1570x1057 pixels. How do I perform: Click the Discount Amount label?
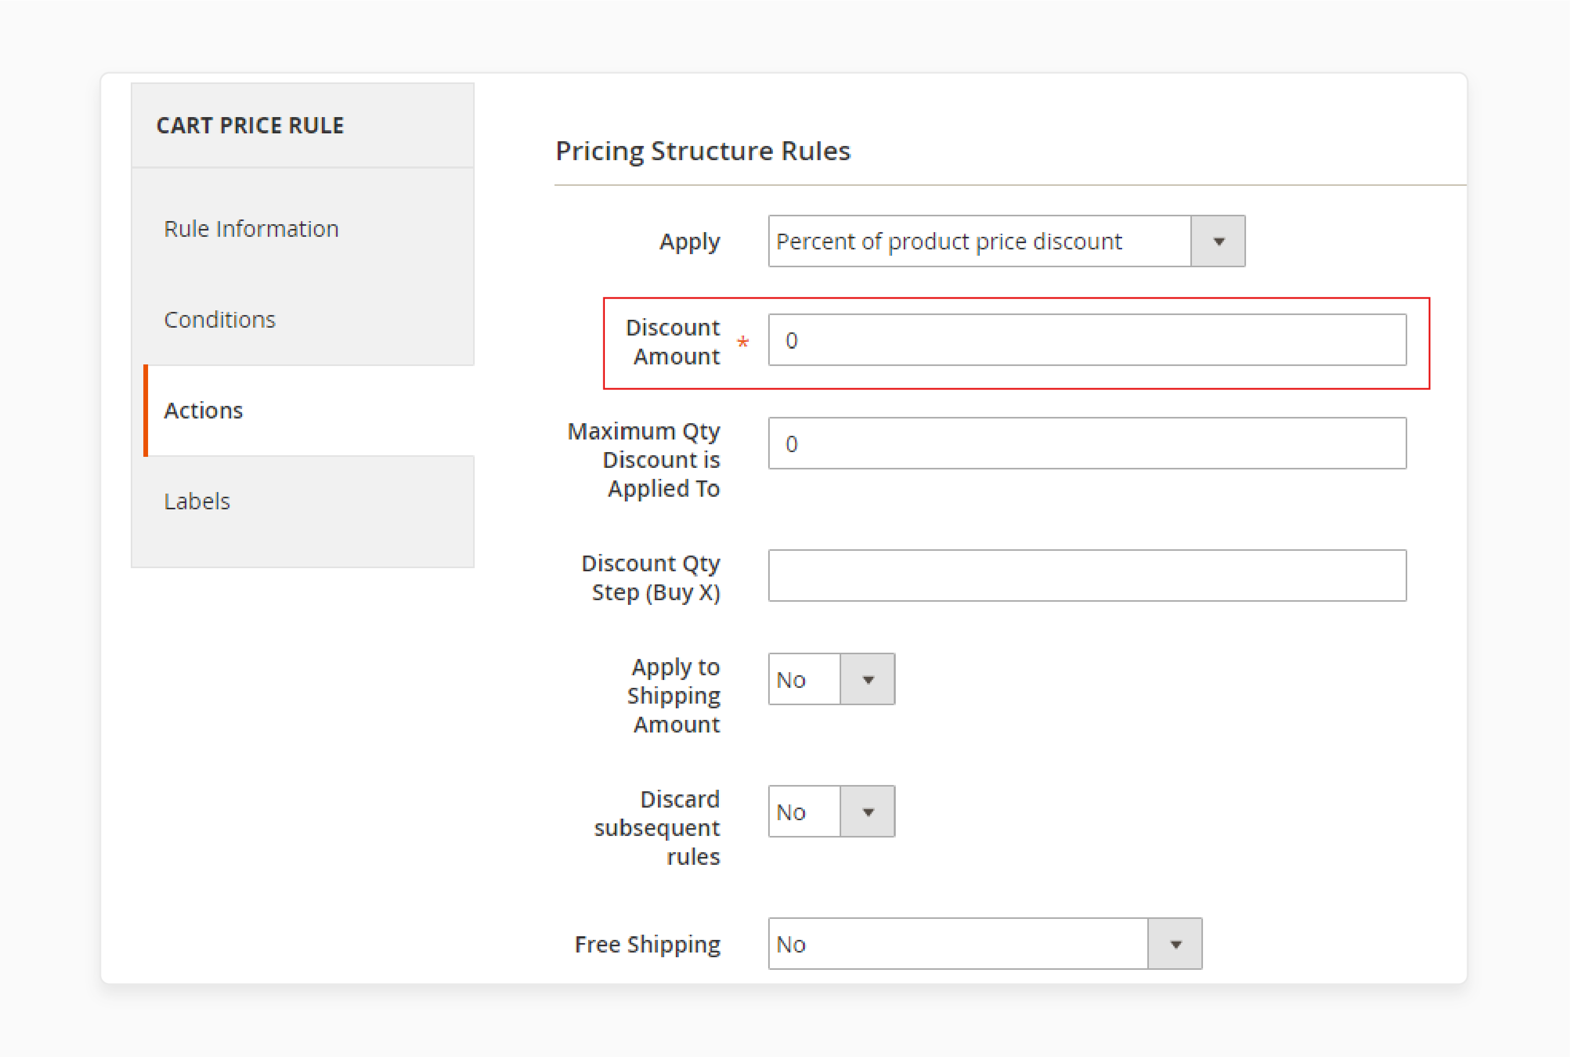(x=673, y=341)
